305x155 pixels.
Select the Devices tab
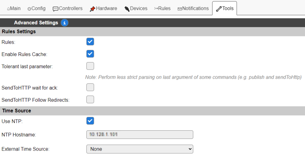[x=136, y=8]
